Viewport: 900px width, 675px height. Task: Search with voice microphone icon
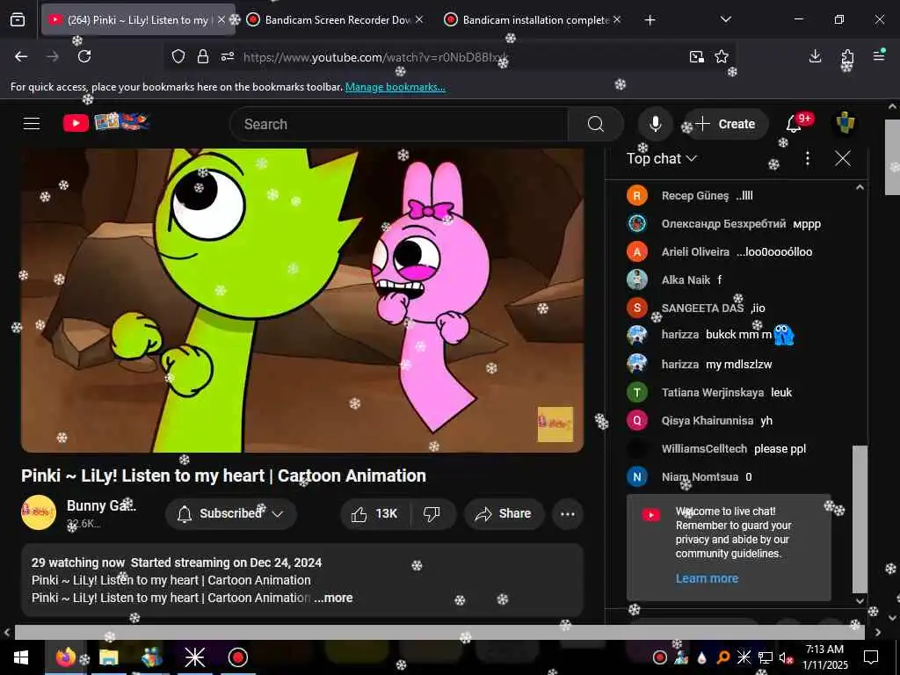tap(655, 124)
